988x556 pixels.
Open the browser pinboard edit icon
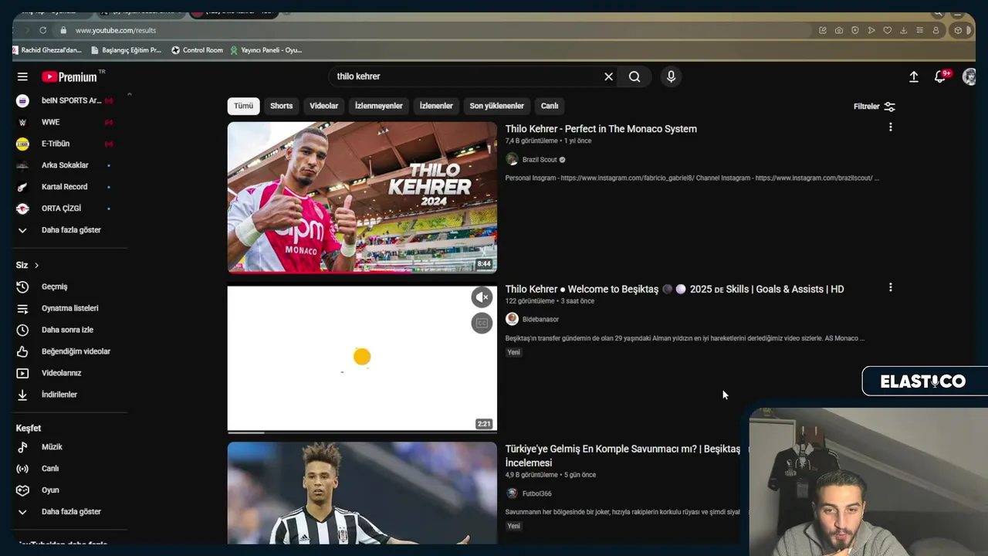[x=823, y=30]
